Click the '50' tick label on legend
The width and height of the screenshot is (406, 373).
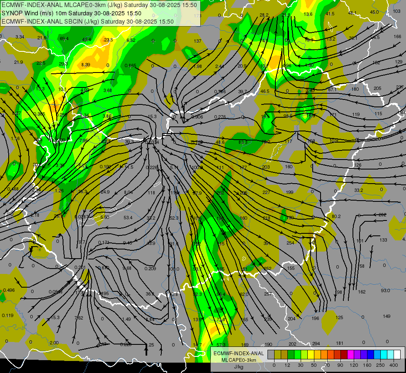coord(314,365)
